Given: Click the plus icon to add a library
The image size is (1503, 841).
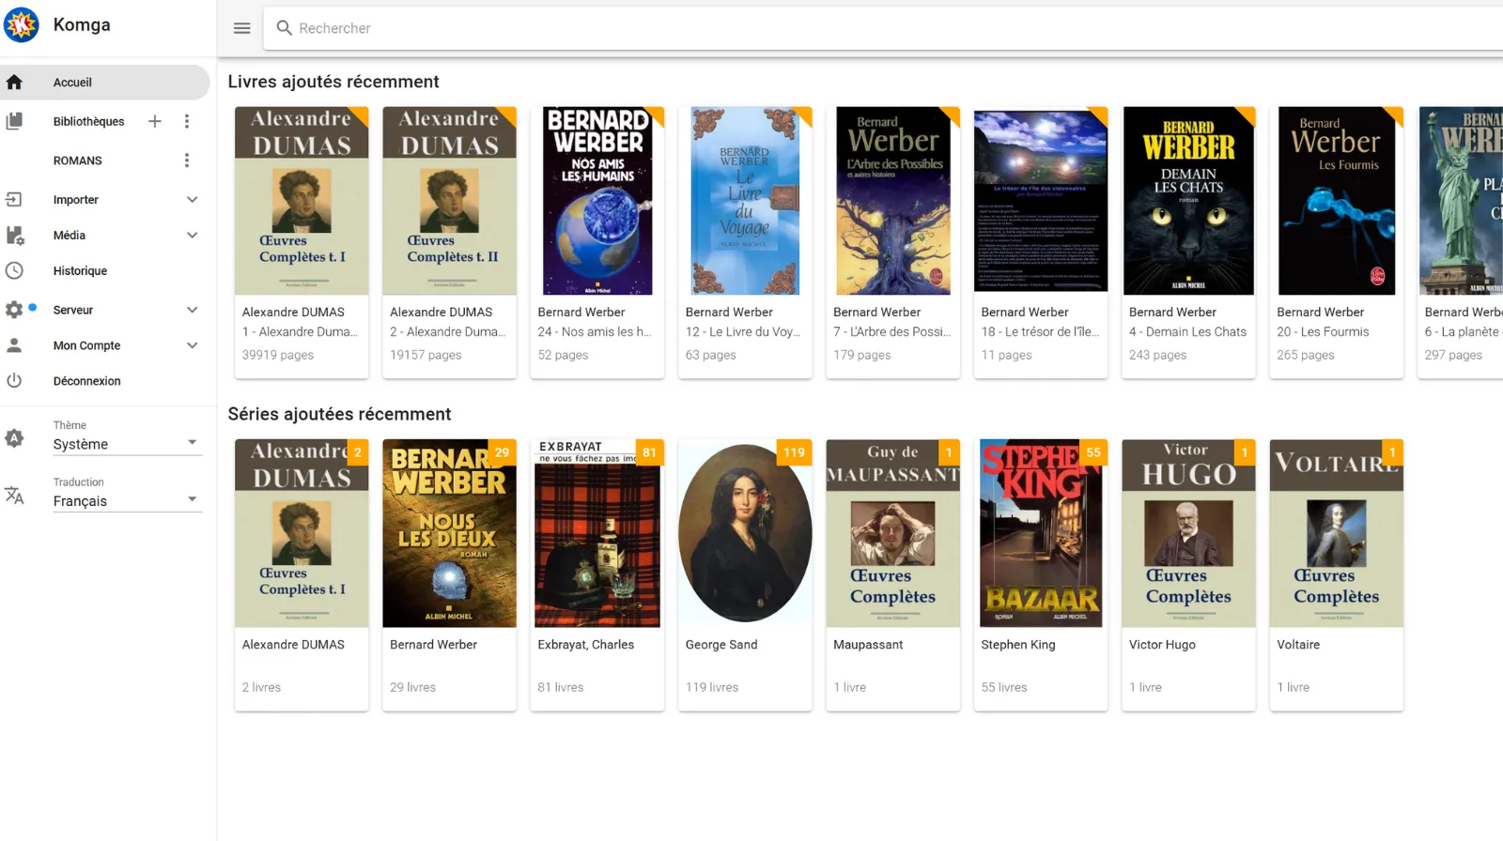Looking at the screenshot, I should 155,121.
